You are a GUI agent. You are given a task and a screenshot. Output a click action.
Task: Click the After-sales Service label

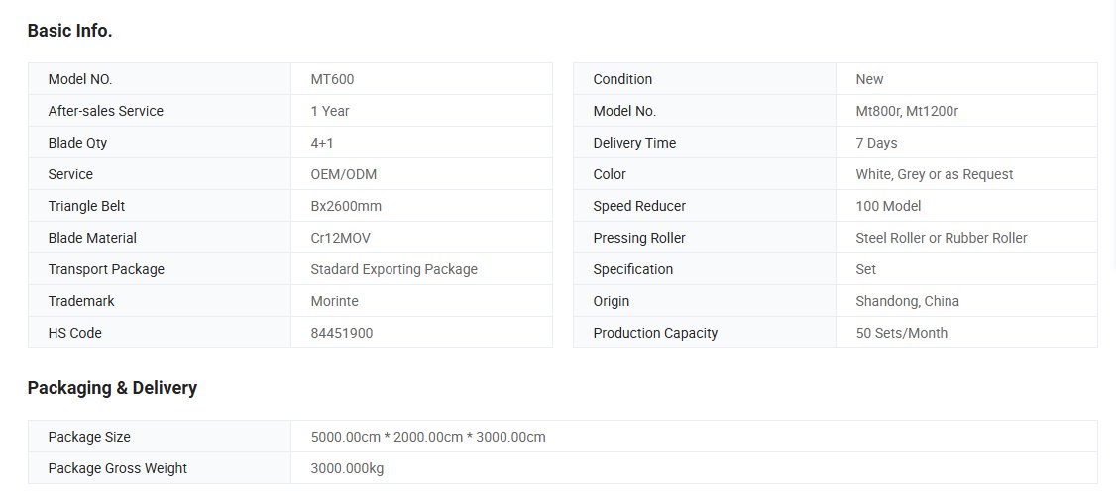point(105,111)
